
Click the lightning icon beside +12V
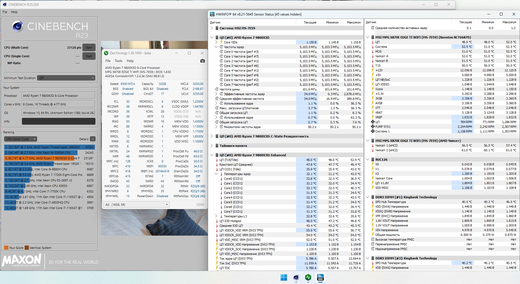coord(373,70)
